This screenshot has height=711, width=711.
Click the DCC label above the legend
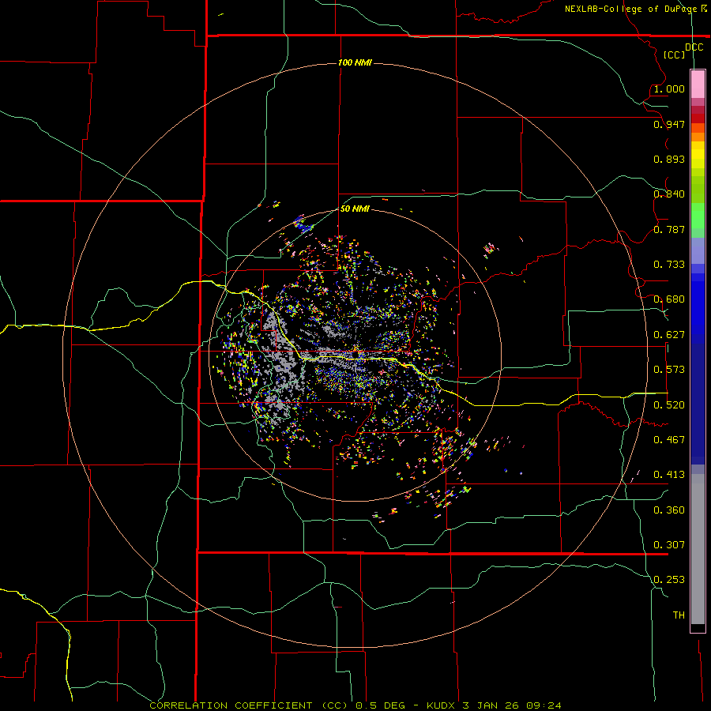tap(694, 47)
